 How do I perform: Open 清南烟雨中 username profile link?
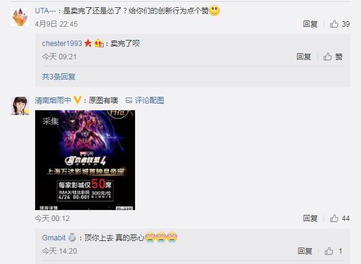pos(53,101)
